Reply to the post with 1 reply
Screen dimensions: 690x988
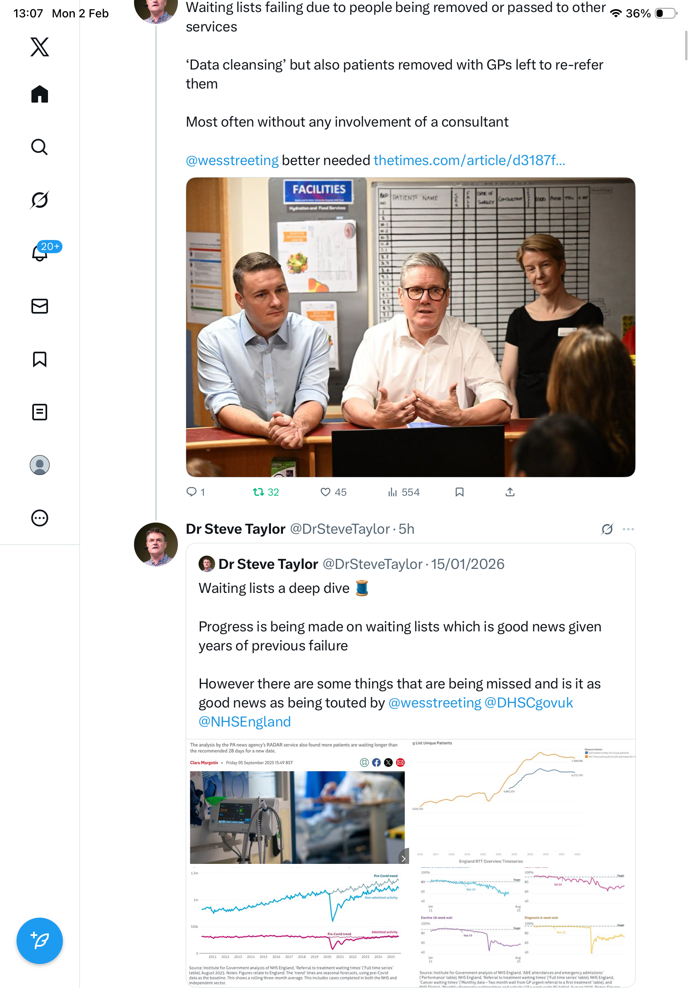192,492
